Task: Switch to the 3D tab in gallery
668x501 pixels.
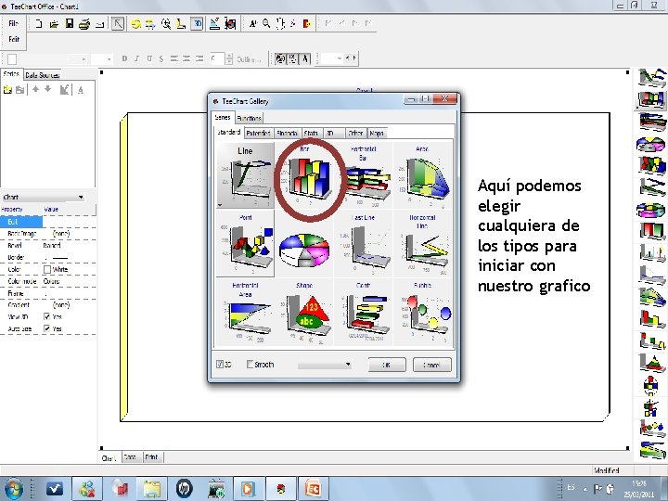Action: tap(333, 134)
